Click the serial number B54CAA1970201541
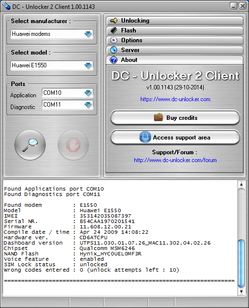The image size is (249, 308). click(107, 221)
